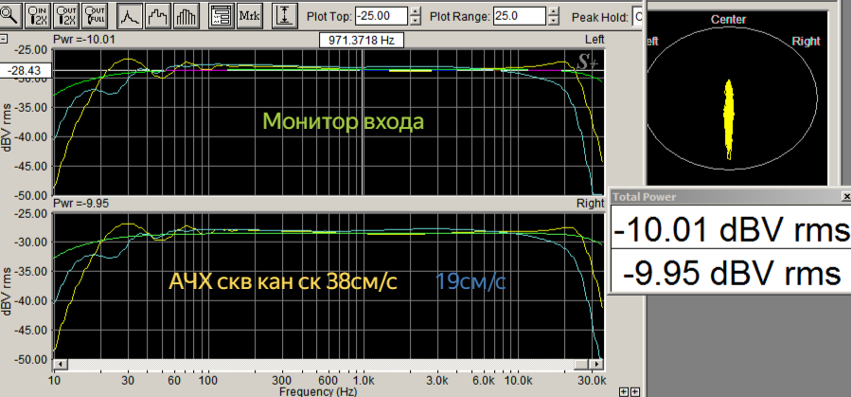The height and width of the screenshot is (397, 851).
Task: Decrease Plot Top with down arrow
Action: (416, 20)
